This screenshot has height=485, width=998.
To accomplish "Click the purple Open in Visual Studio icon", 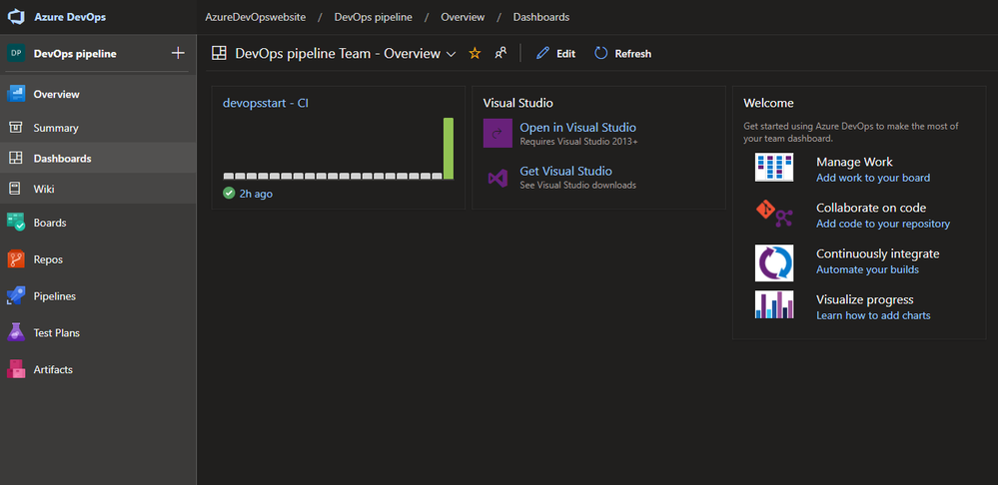I will [498, 133].
